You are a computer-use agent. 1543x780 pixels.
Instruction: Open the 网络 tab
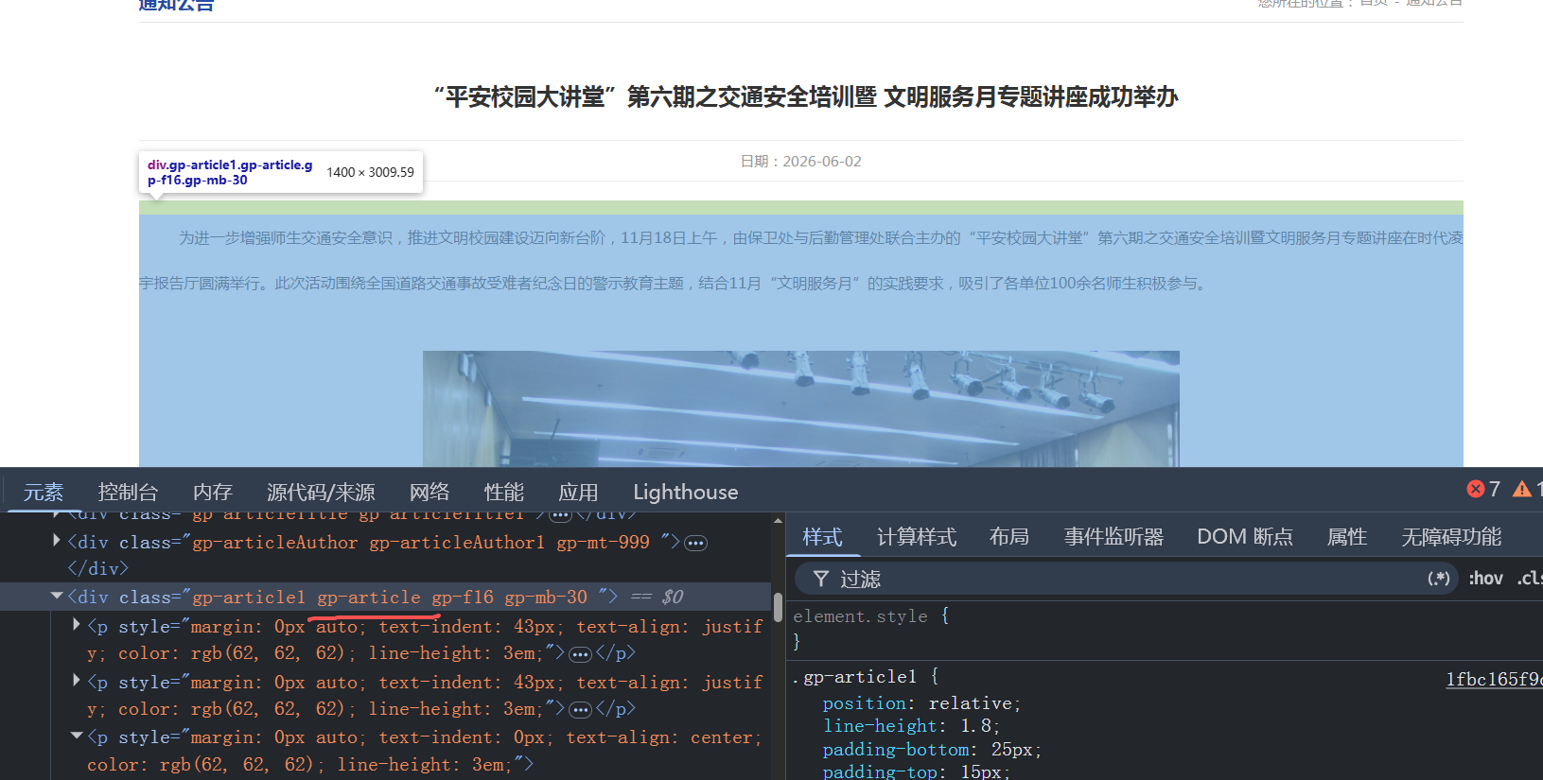coord(430,492)
